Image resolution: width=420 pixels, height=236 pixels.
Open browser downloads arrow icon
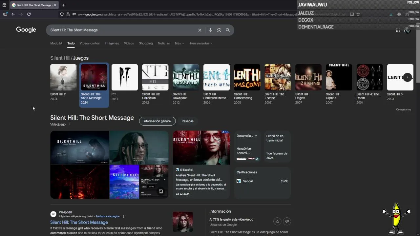pos(391,14)
